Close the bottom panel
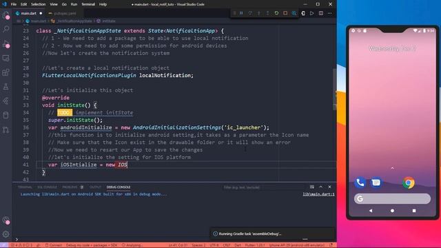The width and height of the screenshot is (441, 248). click(x=329, y=187)
